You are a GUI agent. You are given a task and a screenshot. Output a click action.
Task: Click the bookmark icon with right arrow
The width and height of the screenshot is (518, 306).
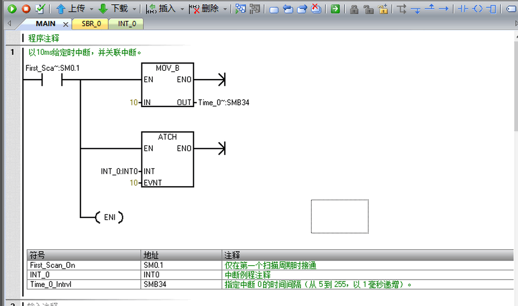pyautogui.click(x=302, y=9)
